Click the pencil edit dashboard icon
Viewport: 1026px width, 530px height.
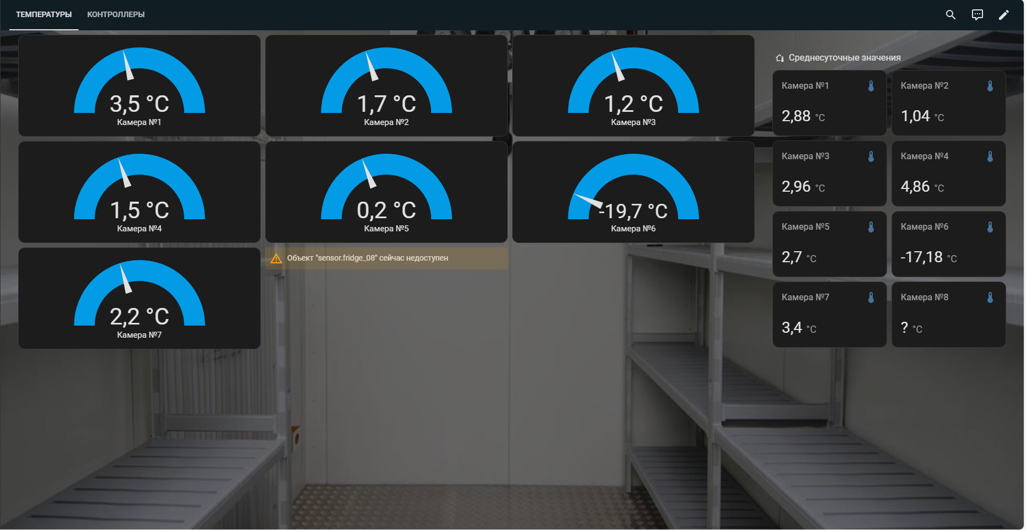[1003, 15]
